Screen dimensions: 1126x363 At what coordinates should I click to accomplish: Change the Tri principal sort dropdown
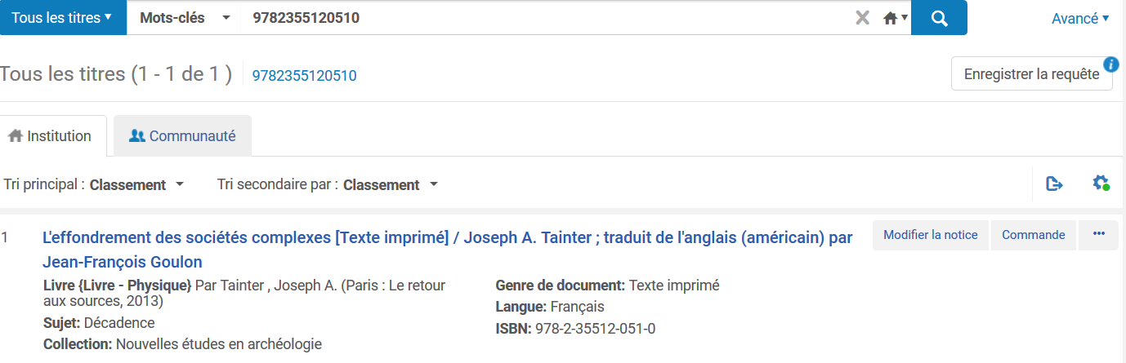pos(136,185)
